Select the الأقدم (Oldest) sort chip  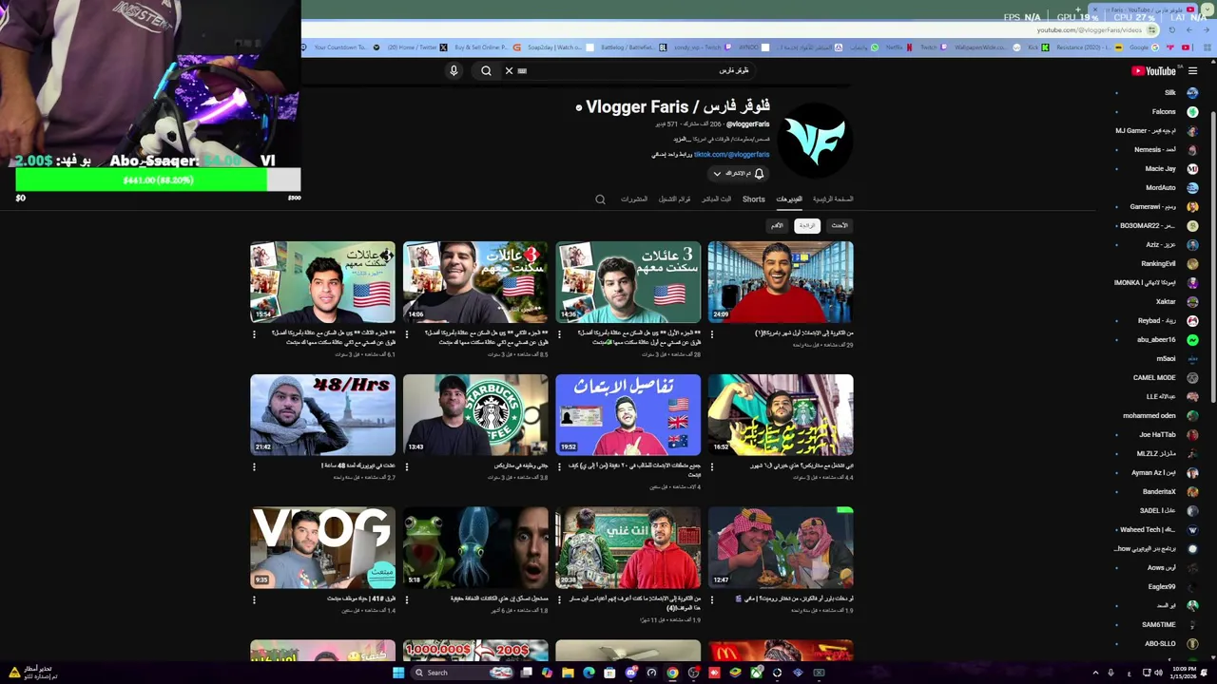coord(777,225)
